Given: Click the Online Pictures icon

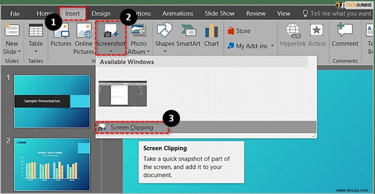Looking at the screenshot, I should (x=84, y=30).
